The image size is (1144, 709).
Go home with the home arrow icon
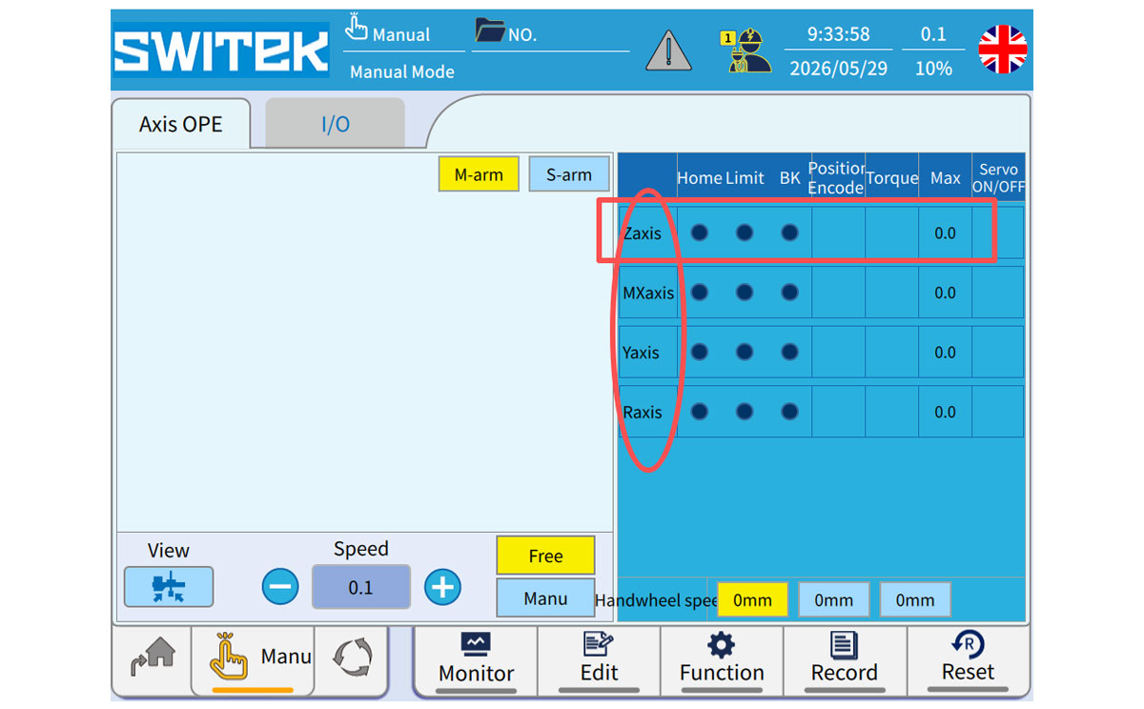tap(153, 657)
